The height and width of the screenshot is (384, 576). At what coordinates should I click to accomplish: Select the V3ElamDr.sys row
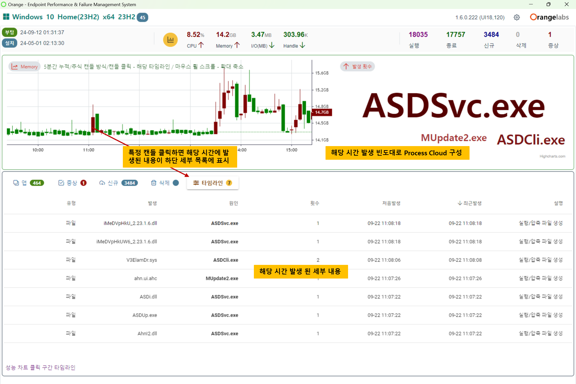[x=288, y=260]
